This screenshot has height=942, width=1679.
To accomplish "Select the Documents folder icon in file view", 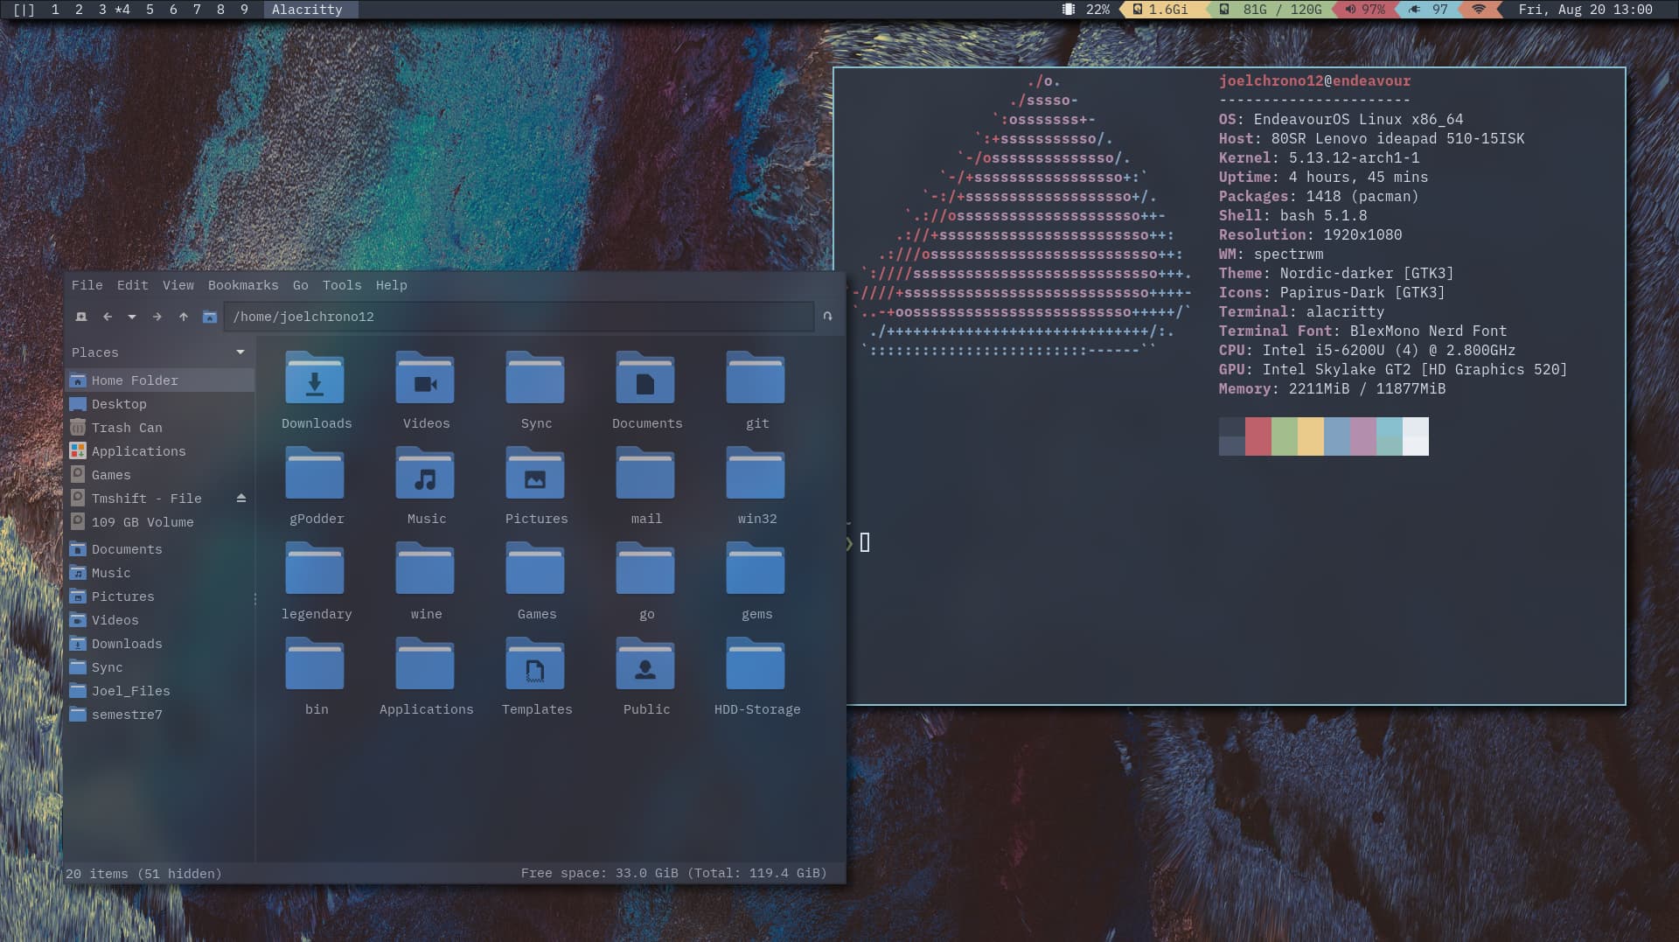I will 645,378.
